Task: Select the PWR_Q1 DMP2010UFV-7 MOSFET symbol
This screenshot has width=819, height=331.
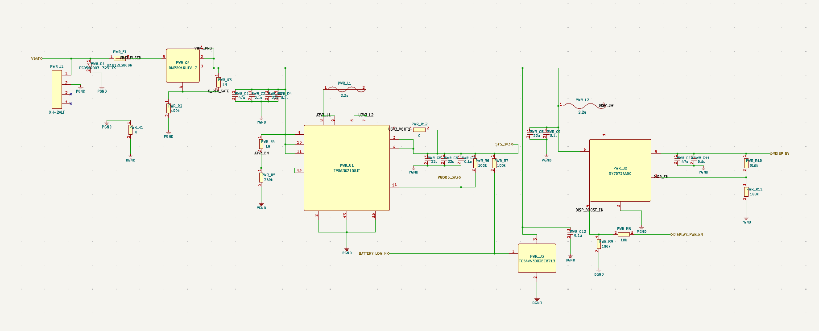Action: pyautogui.click(x=183, y=66)
